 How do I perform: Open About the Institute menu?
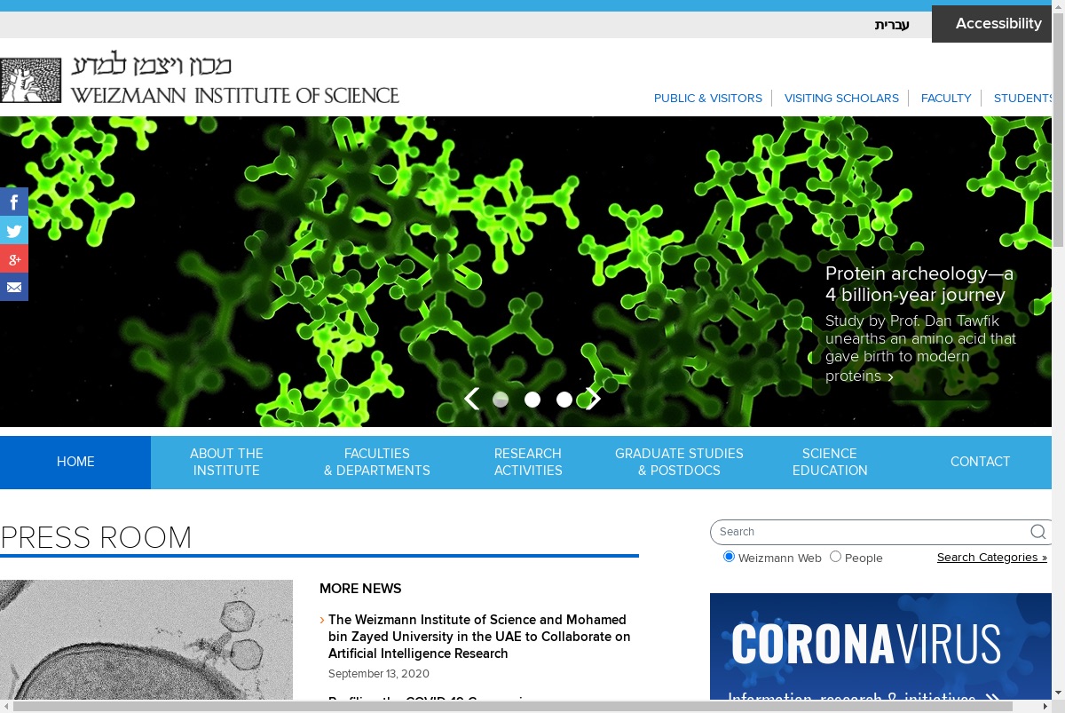click(226, 462)
